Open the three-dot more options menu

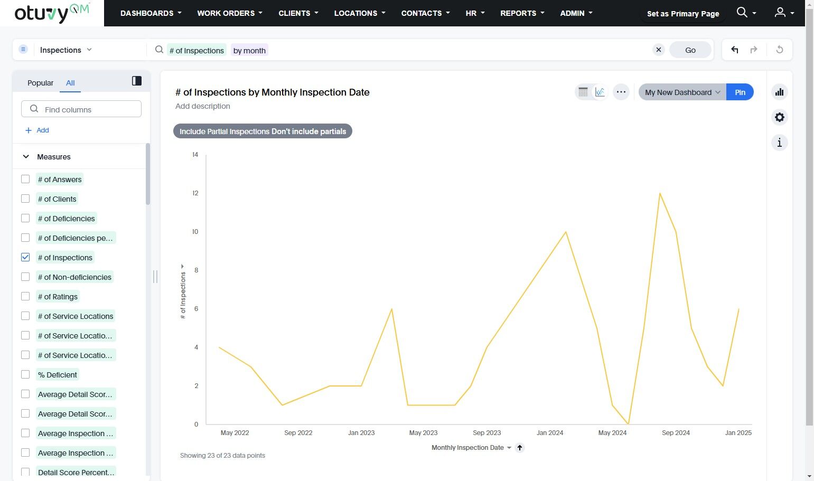tap(621, 92)
